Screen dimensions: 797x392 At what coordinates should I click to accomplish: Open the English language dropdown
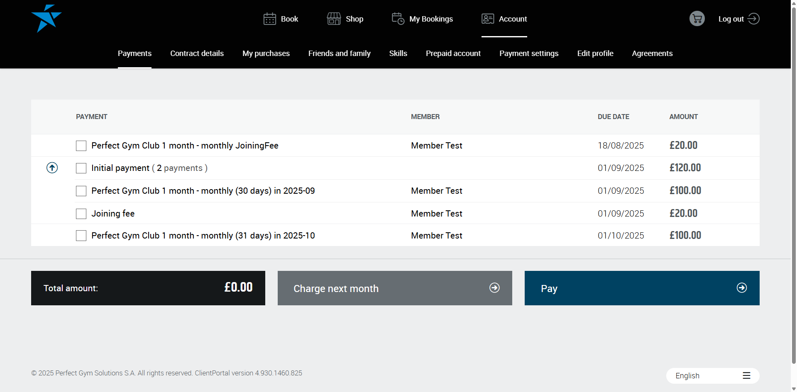[x=712, y=376]
